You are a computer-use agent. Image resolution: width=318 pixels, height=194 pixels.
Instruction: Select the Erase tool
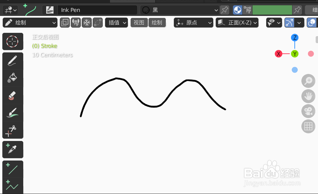click(13, 96)
